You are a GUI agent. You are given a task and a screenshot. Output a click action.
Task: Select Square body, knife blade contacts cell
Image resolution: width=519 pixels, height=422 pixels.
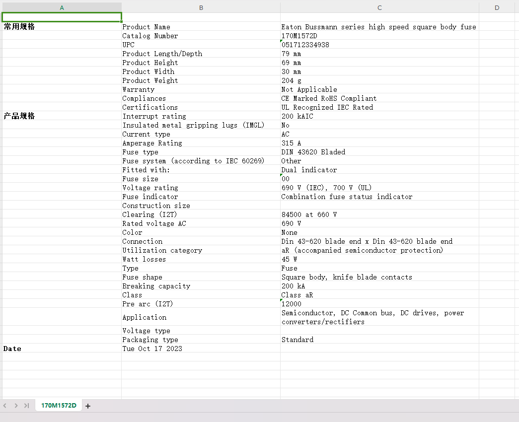(x=379, y=277)
